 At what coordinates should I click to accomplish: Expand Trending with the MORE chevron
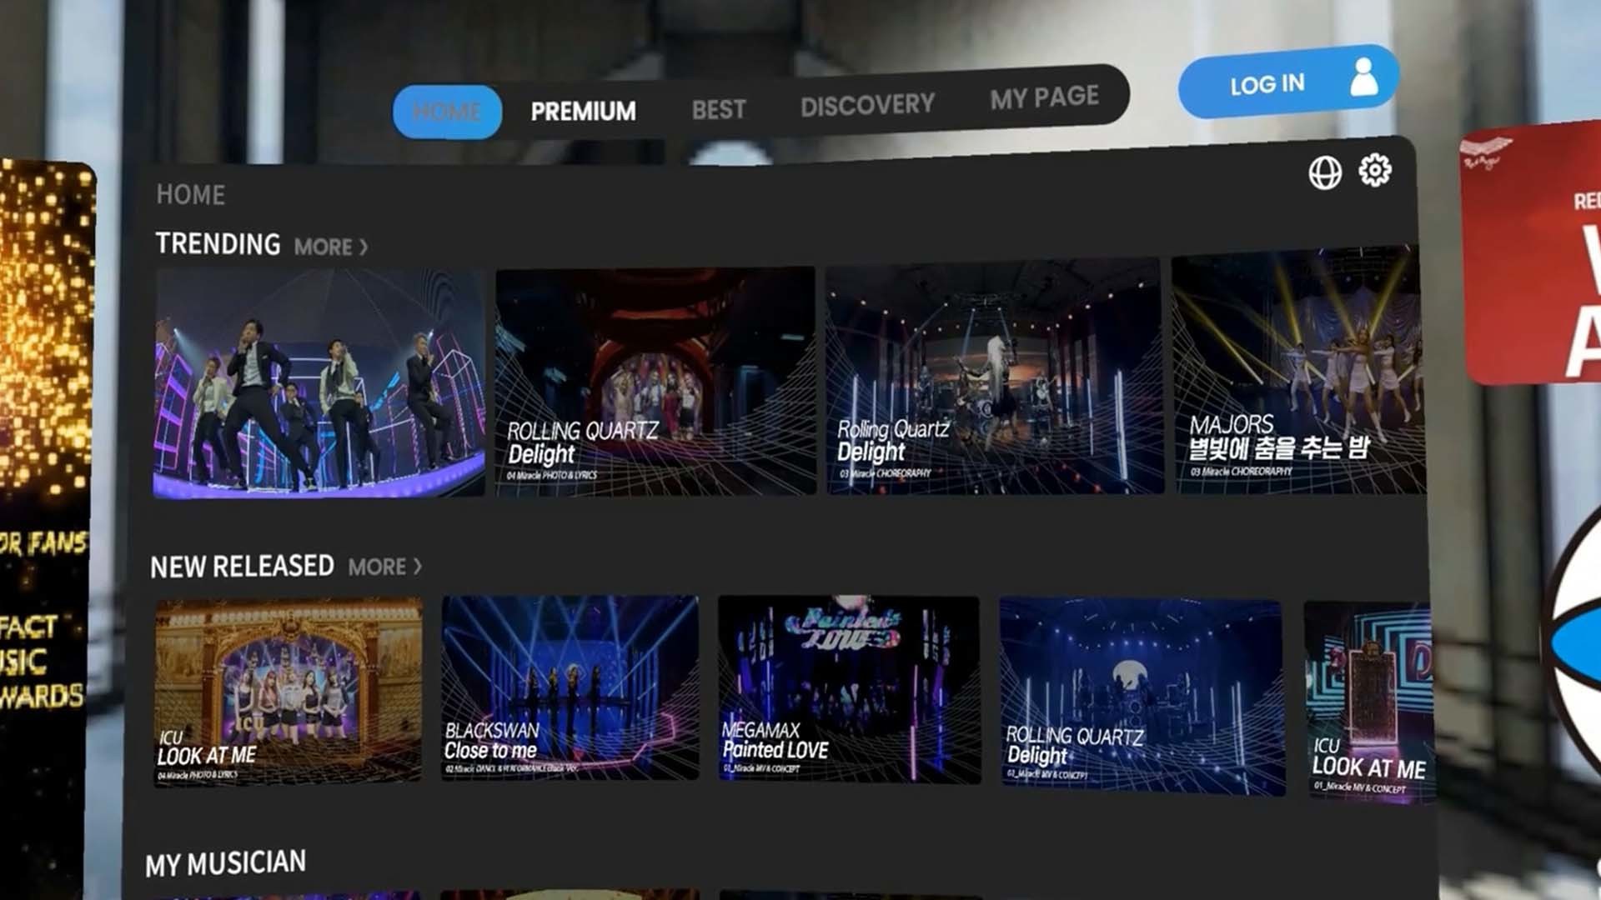331,247
